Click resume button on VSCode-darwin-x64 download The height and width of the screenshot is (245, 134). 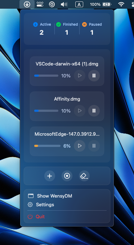80,76
